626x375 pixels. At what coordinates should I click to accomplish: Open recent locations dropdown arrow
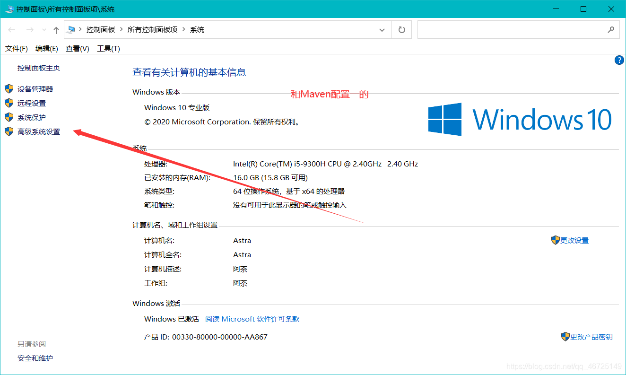(x=44, y=30)
